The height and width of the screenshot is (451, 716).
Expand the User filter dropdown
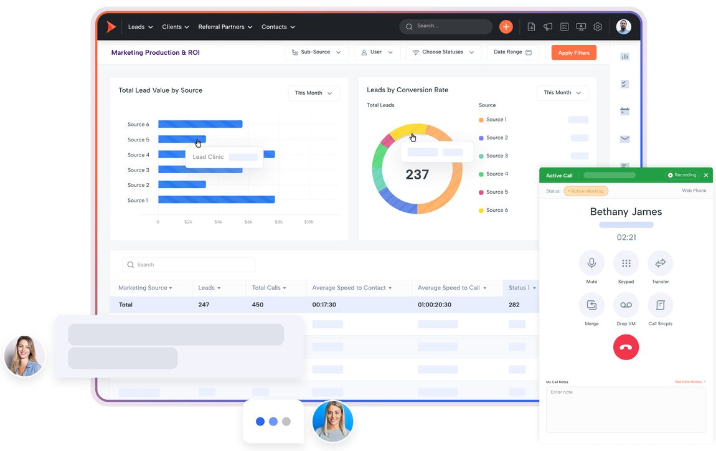[x=377, y=52]
